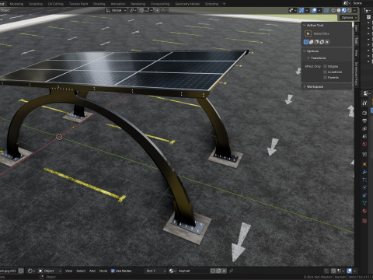Open the Modifiers wrench tab
Screen dimensions: 373x280
(364, 172)
